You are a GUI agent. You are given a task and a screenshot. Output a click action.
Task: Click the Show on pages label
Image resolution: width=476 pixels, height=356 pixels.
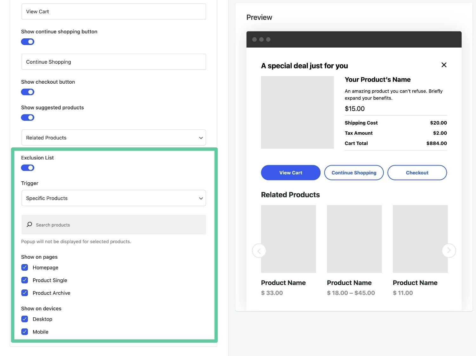(39, 257)
